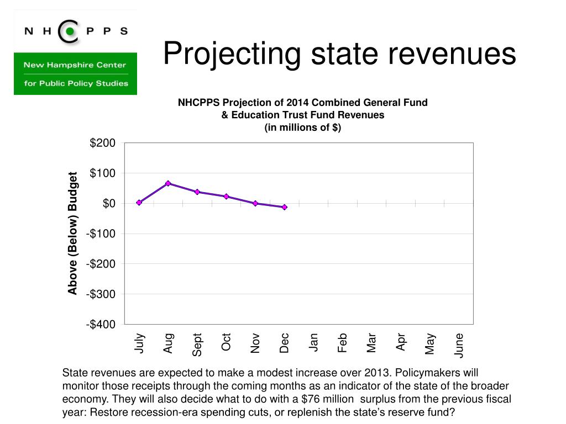This screenshot has height=424, width=566.
Task: Click the -$200 gridline label
Action: (x=101, y=264)
